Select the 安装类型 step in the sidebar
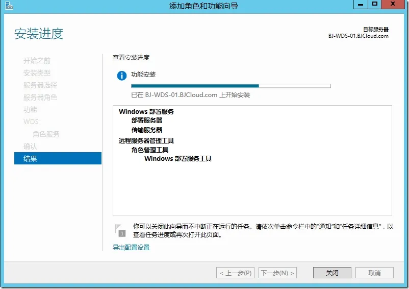The height and width of the screenshot is (289, 409). point(37,73)
